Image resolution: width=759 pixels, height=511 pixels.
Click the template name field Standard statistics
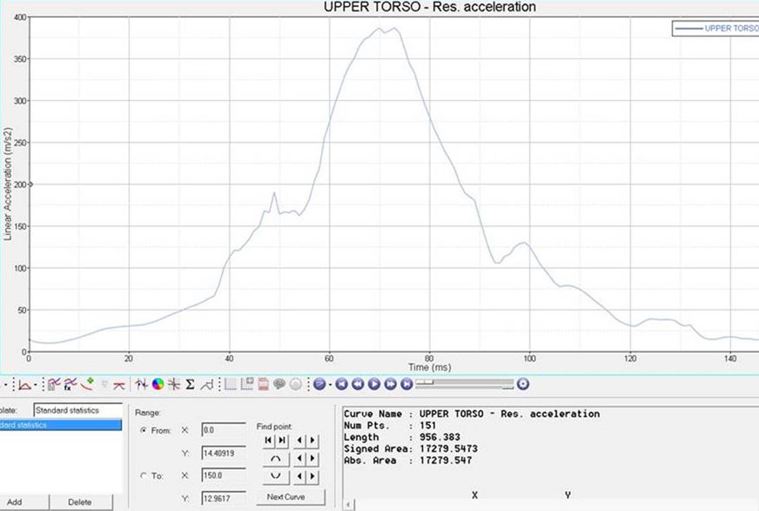[78, 410]
